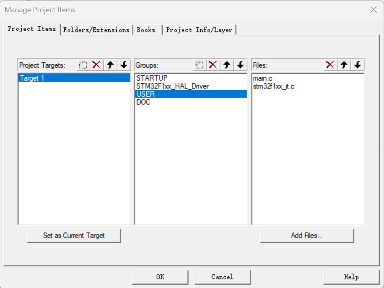Click Set as Current Target button
The height and width of the screenshot is (288, 384).
74,236
